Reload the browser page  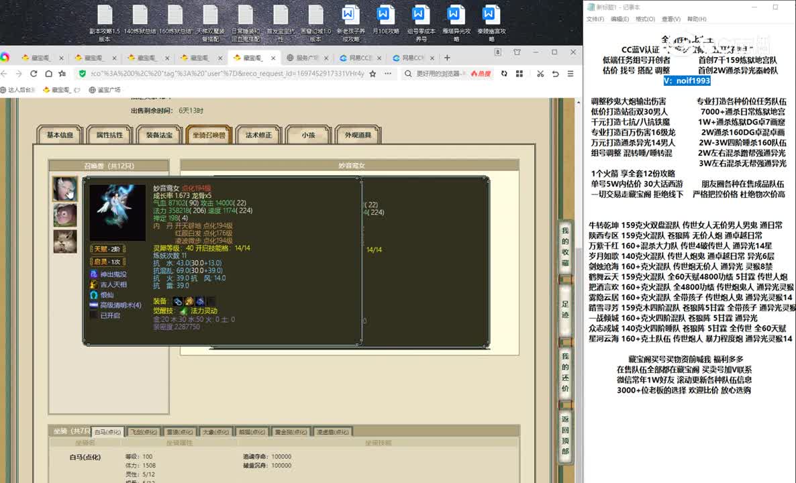coord(34,74)
